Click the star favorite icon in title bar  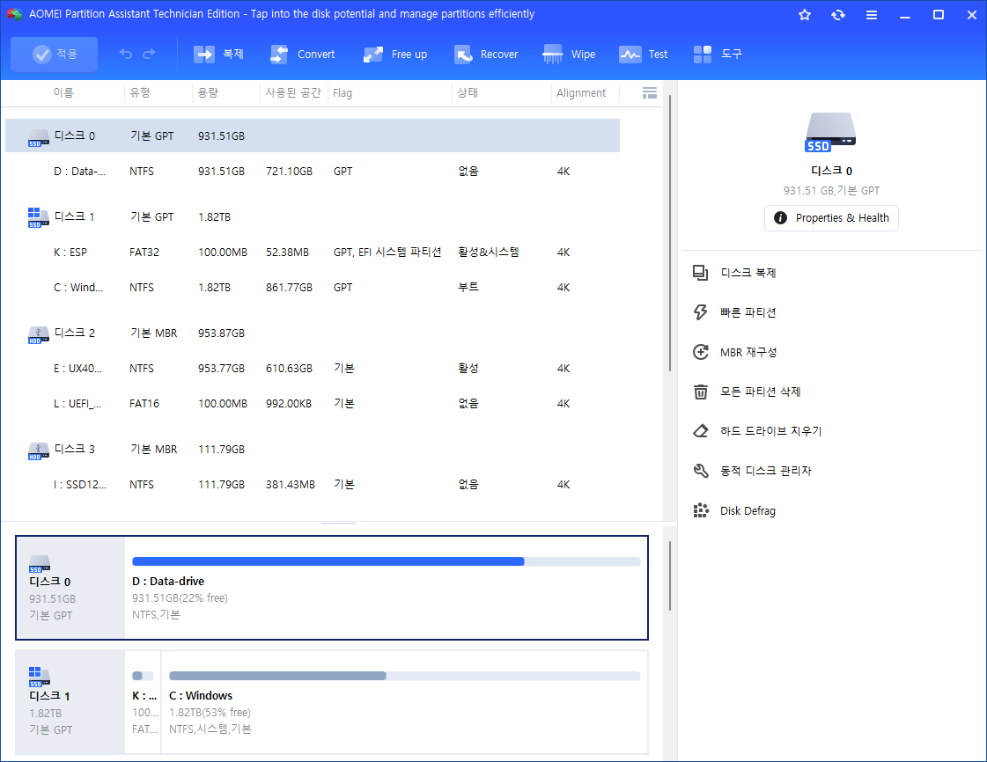pyautogui.click(x=805, y=14)
